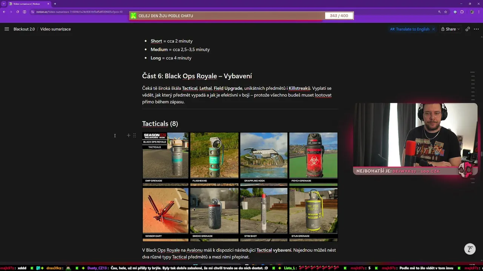Open the Notion AI help button
The height and width of the screenshot is (271, 483).
coord(470,249)
